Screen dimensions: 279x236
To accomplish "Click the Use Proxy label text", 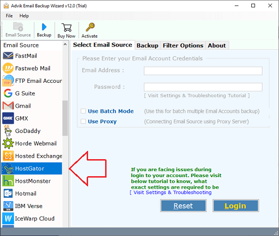I will [x=102, y=121].
